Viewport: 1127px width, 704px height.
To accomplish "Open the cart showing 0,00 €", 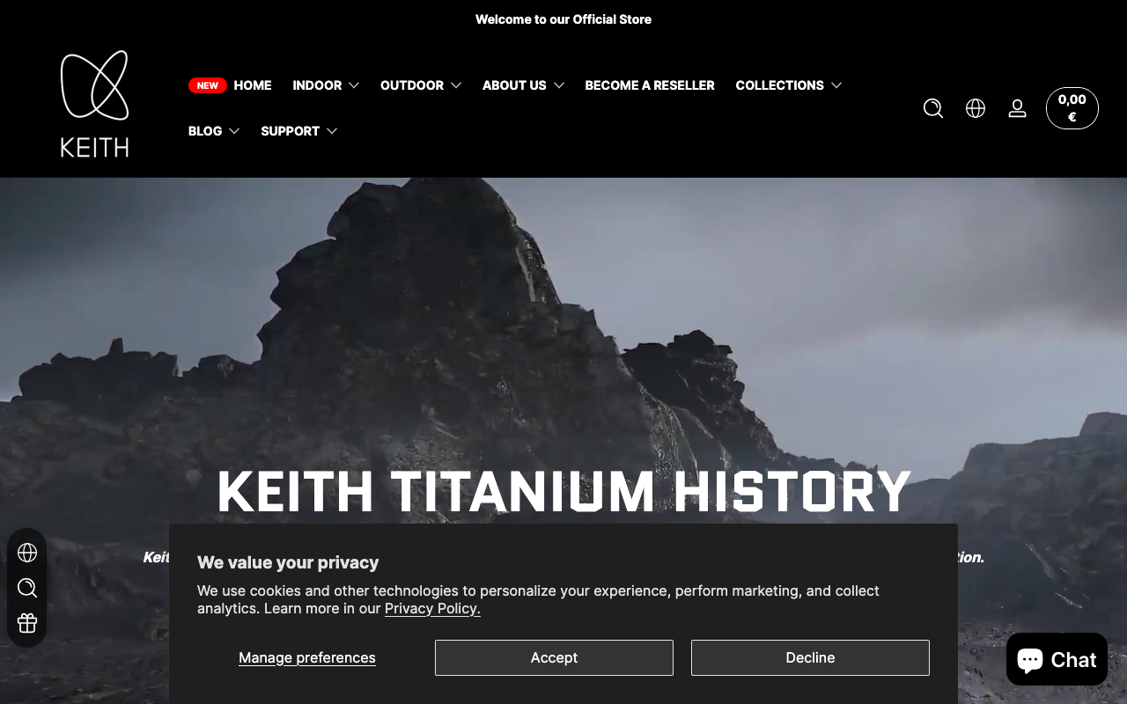I will click(x=1072, y=108).
